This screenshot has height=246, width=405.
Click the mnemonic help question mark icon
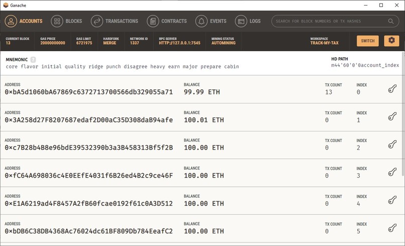coord(33,60)
